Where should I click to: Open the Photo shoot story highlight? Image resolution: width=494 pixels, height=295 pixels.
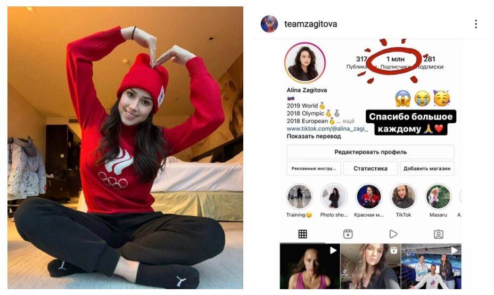[x=334, y=197]
